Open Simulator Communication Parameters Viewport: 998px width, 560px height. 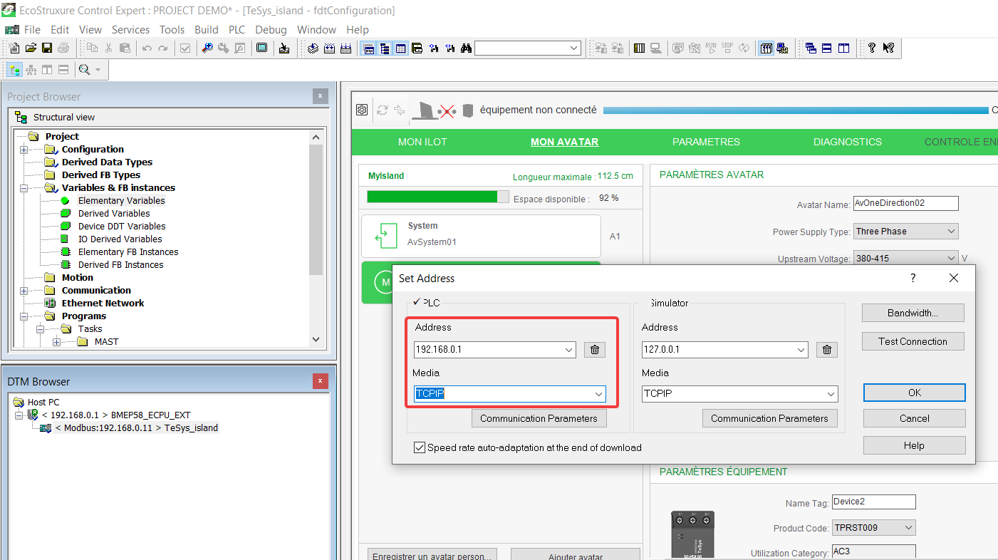pos(769,418)
